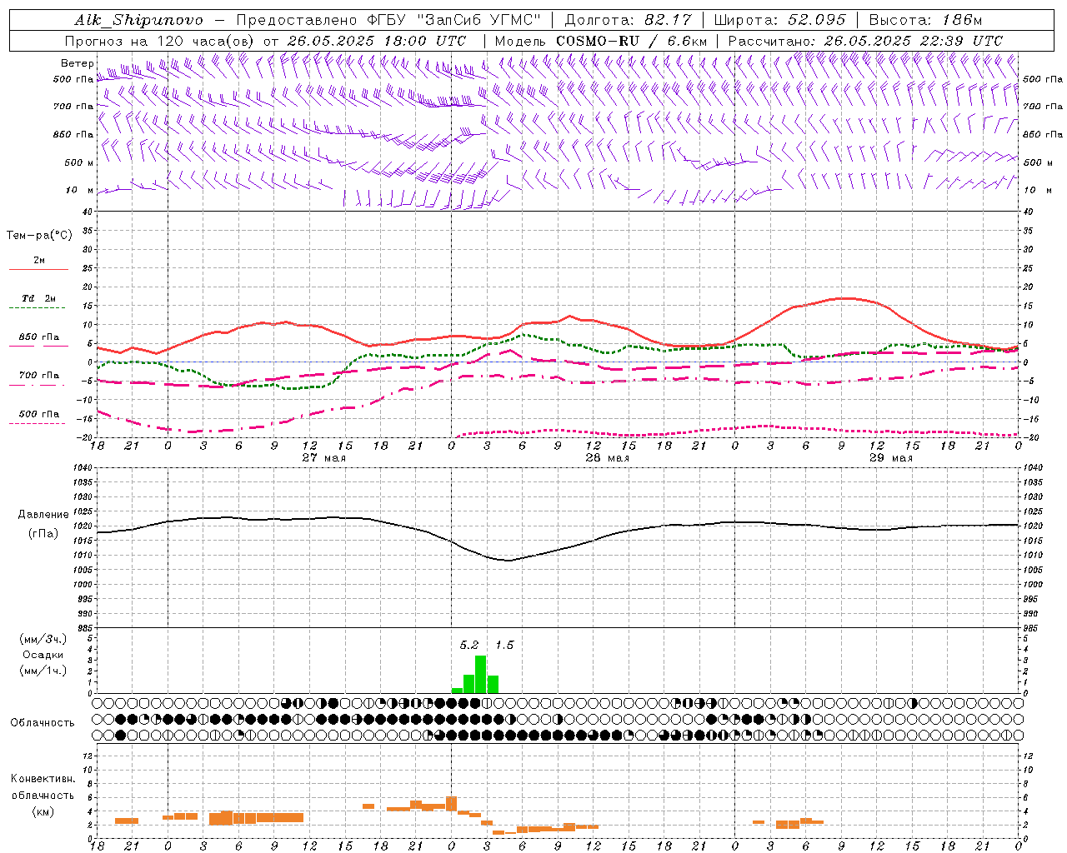This screenshot has width=1067, height=853.
Task: Click the left '700 гПа' wind level label
Action: (x=73, y=107)
